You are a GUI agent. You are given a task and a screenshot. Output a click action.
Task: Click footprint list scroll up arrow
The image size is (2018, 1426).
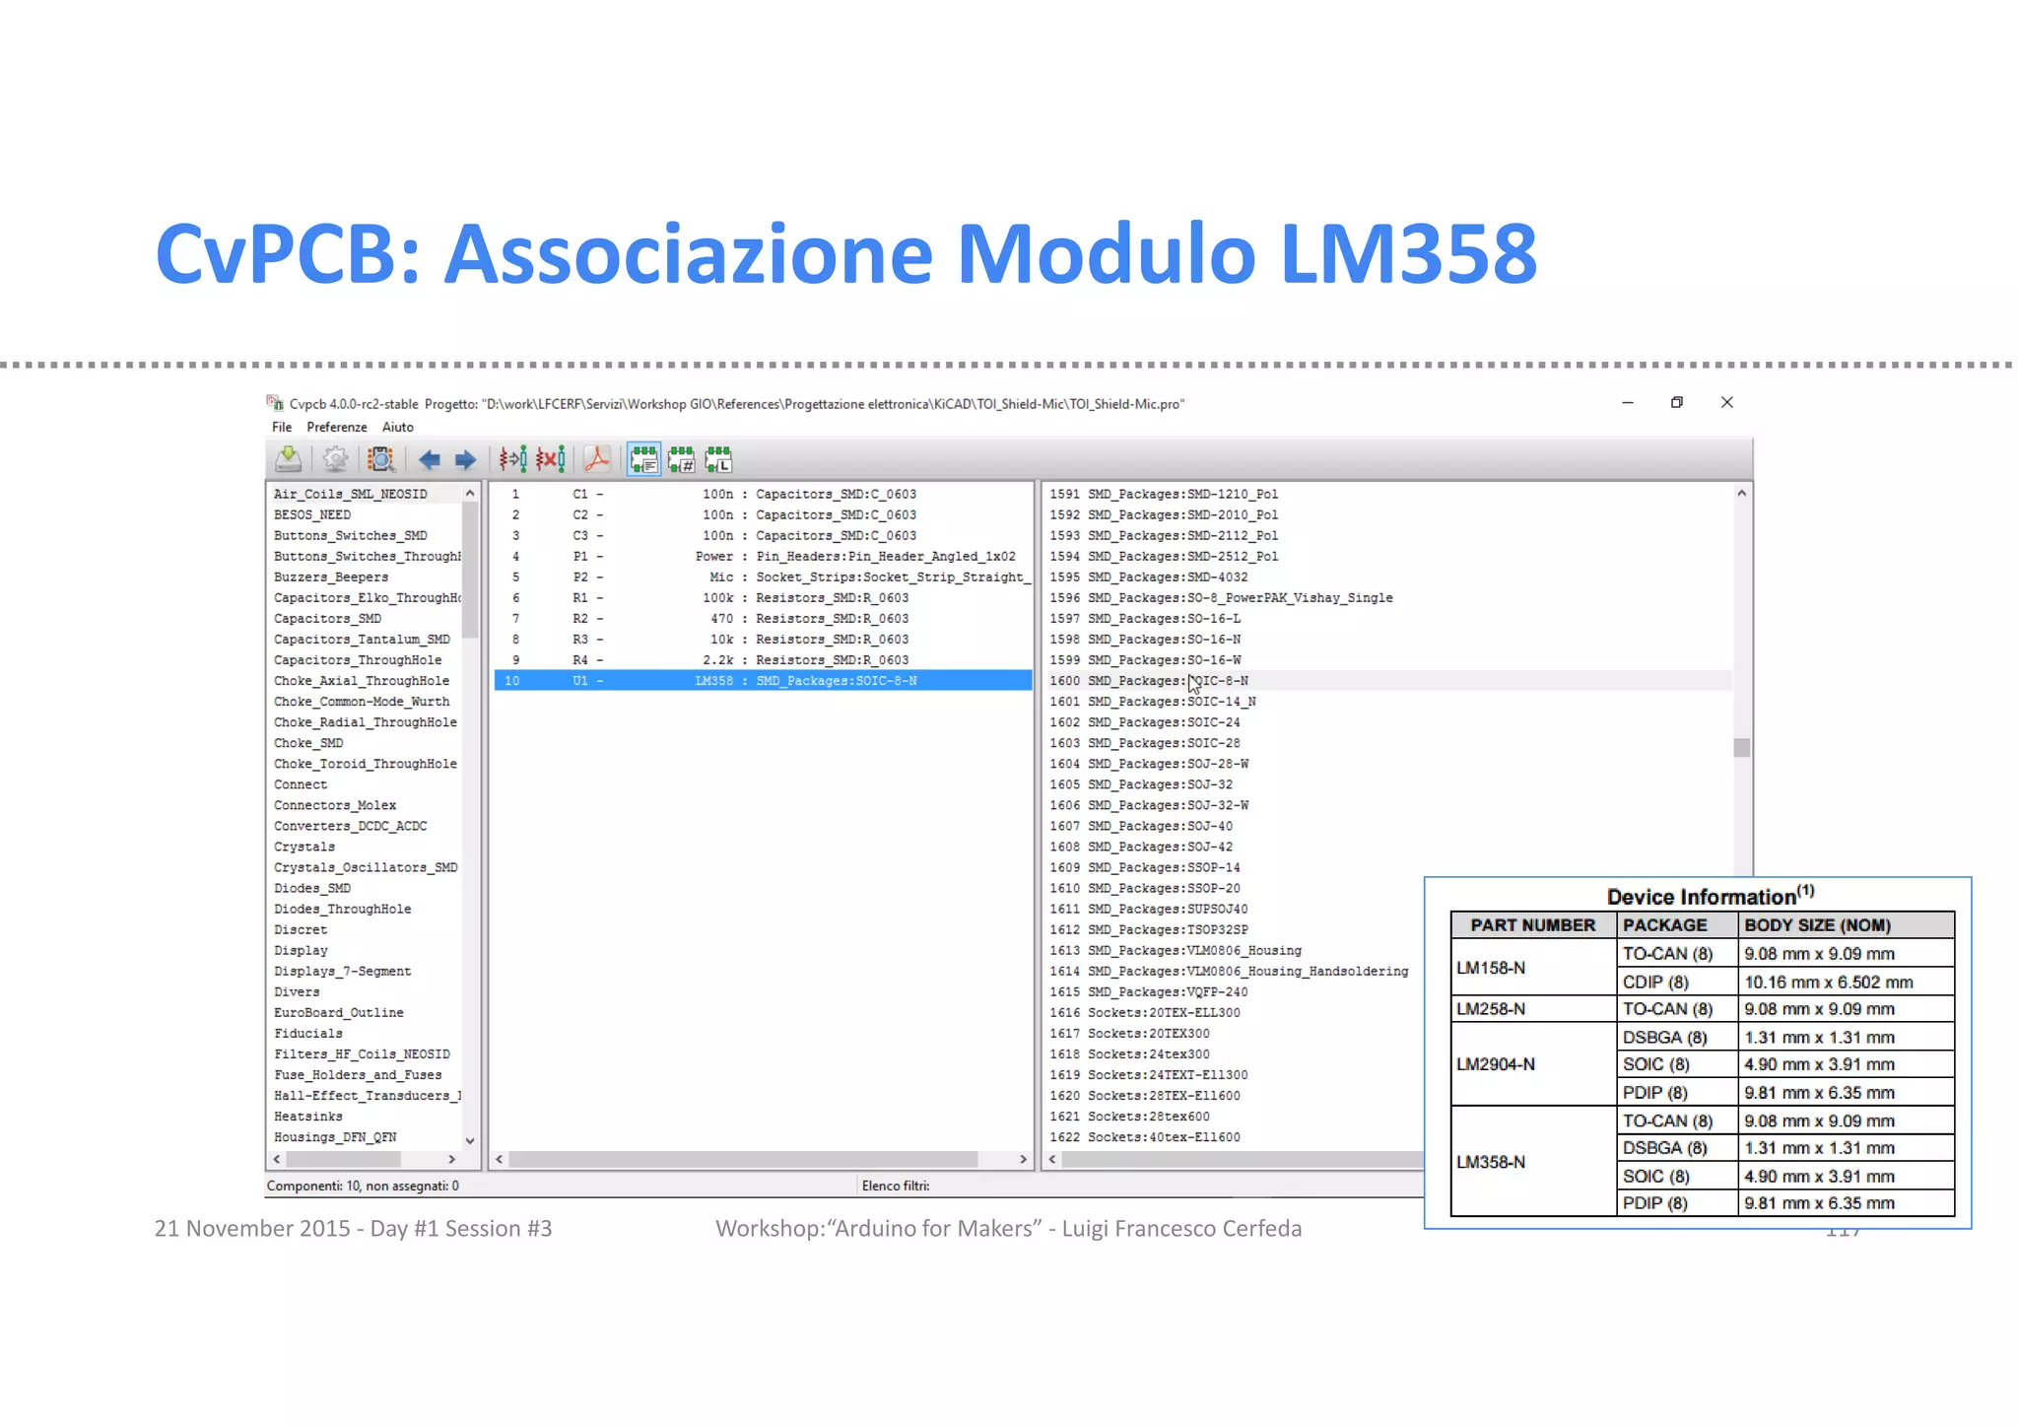[1742, 493]
